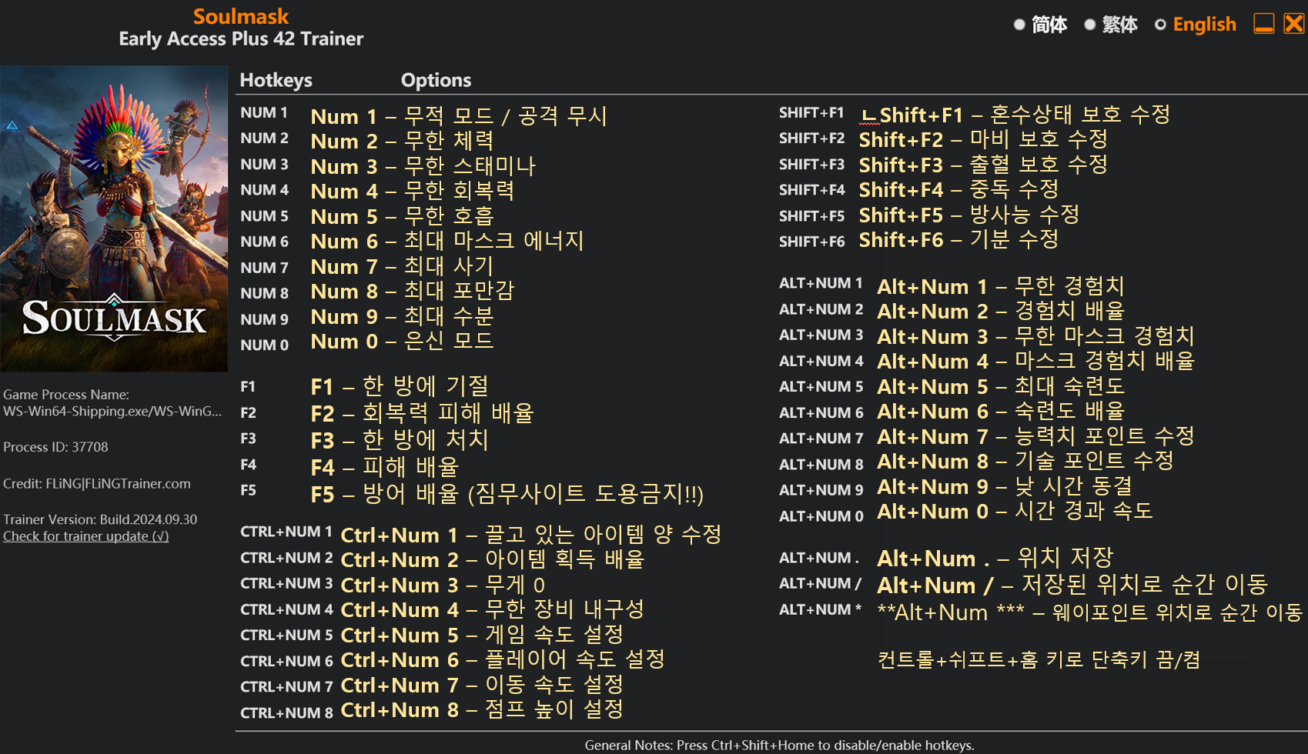Click Ctrl+Num 5 게임 속도 설정 option
1308x754 pixels.
click(482, 635)
